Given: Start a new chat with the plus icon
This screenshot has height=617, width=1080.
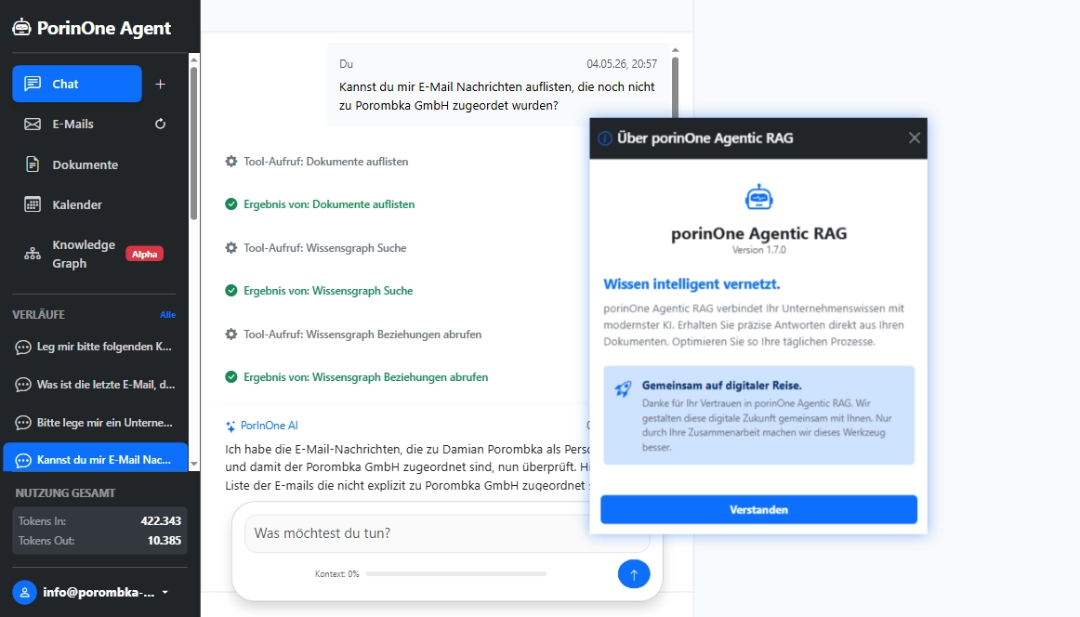Looking at the screenshot, I should (x=161, y=84).
